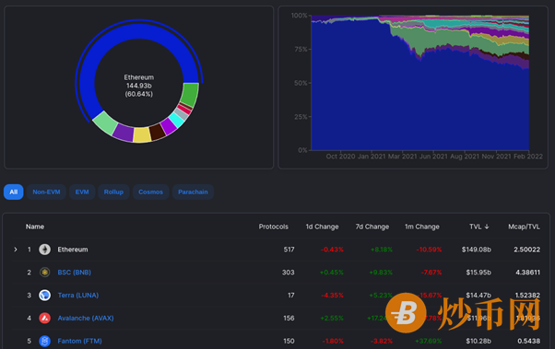Click the purple donut chart segment
The width and height of the screenshot is (555, 349).
[124, 133]
